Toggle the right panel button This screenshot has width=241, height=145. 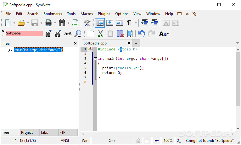point(120,23)
